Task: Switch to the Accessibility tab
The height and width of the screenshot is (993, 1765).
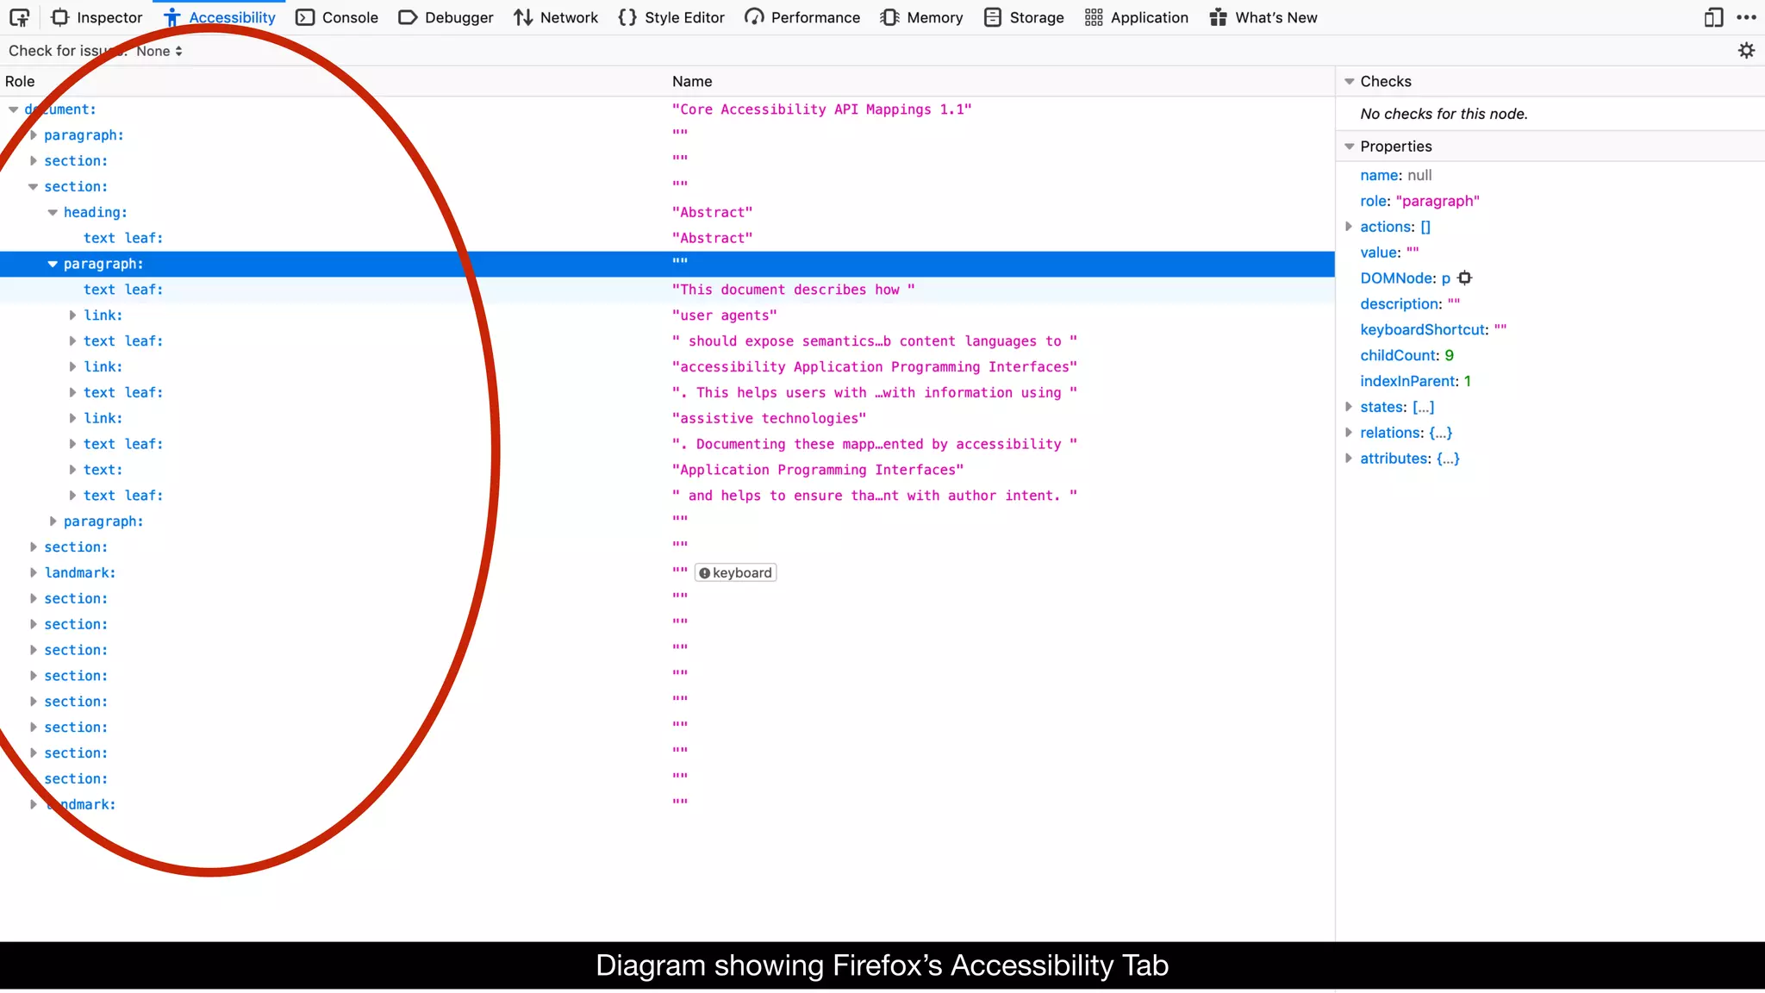Action: (x=220, y=17)
